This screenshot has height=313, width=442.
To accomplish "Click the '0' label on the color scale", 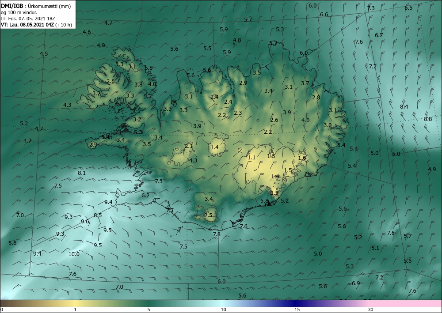I will pyautogui.click(x=2, y=310).
